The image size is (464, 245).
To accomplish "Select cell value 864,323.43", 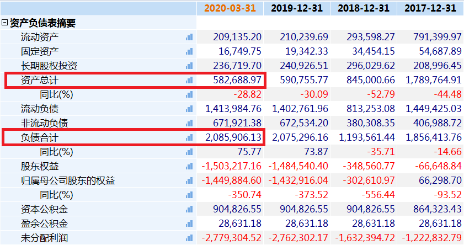I will click(438, 210).
